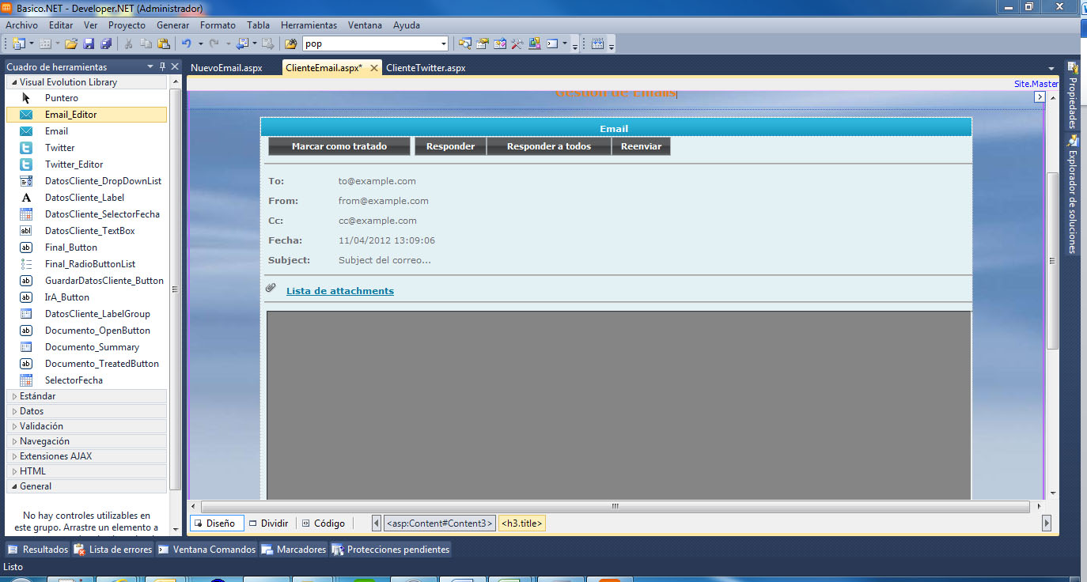Viewport: 1087px width, 582px height.
Task: Open the Lista de errores panel tab
Action: [112, 550]
